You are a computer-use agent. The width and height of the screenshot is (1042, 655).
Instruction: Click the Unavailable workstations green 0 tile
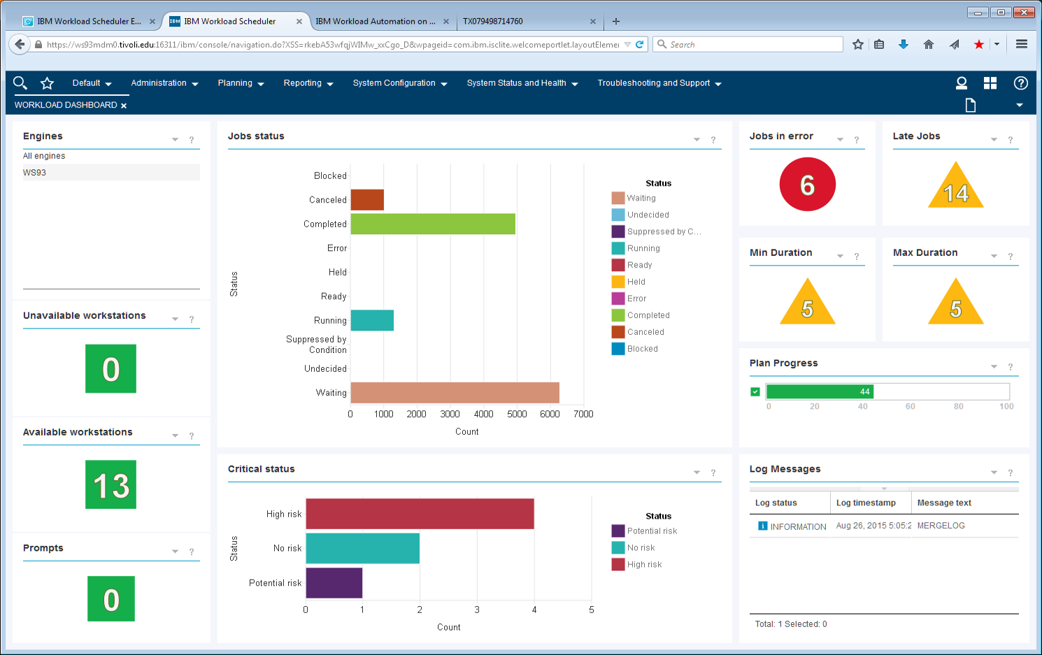coord(110,368)
